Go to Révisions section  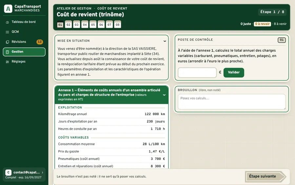point(24,42)
